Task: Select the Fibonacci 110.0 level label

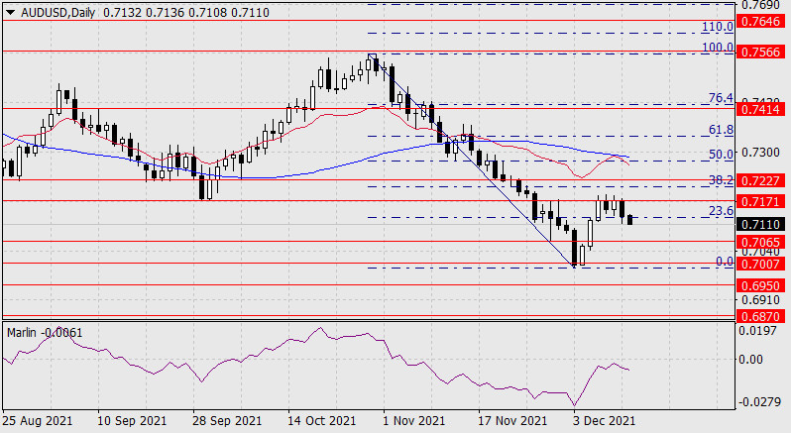Action: point(718,26)
